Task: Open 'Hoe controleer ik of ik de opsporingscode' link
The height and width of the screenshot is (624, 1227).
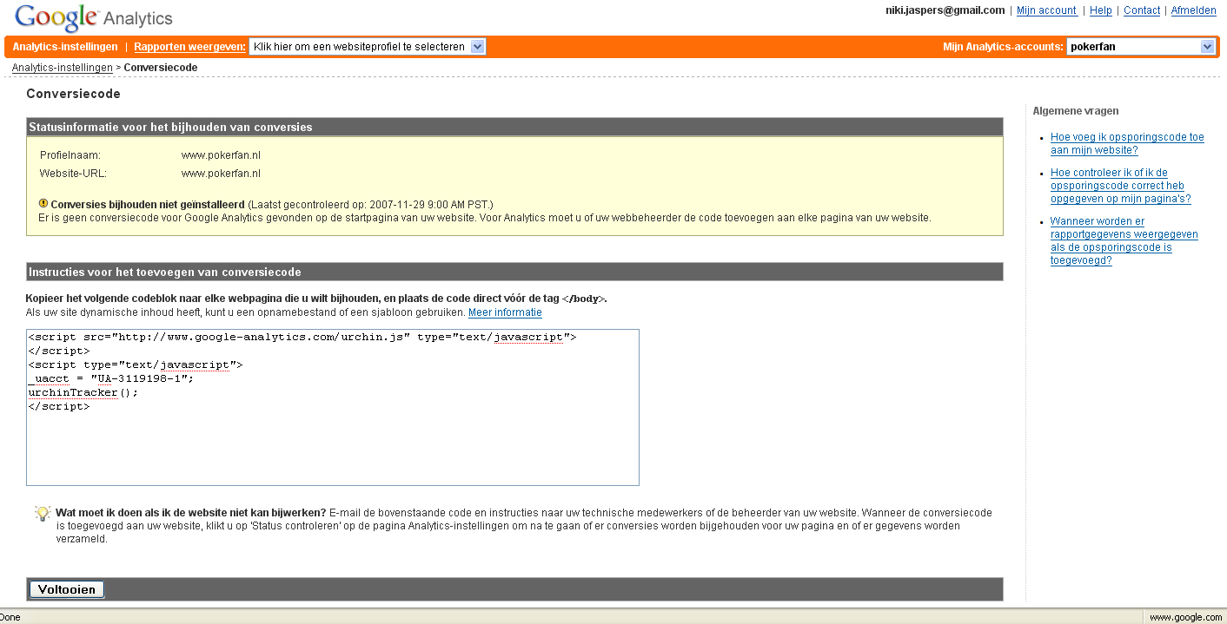Action: tap(1121, 186)
